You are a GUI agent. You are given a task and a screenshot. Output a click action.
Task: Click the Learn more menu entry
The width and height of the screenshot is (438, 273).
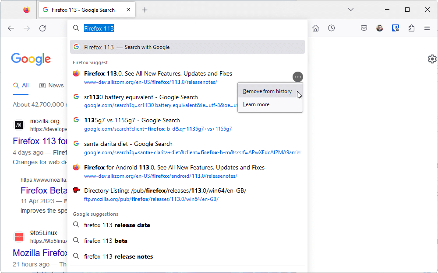[x=256, y=104]
